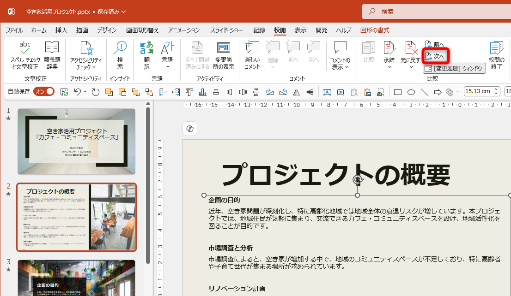Open the Search (検索) insights icon
The height and width of the screenshot is (296, 511).
click(x=120, y=47)
